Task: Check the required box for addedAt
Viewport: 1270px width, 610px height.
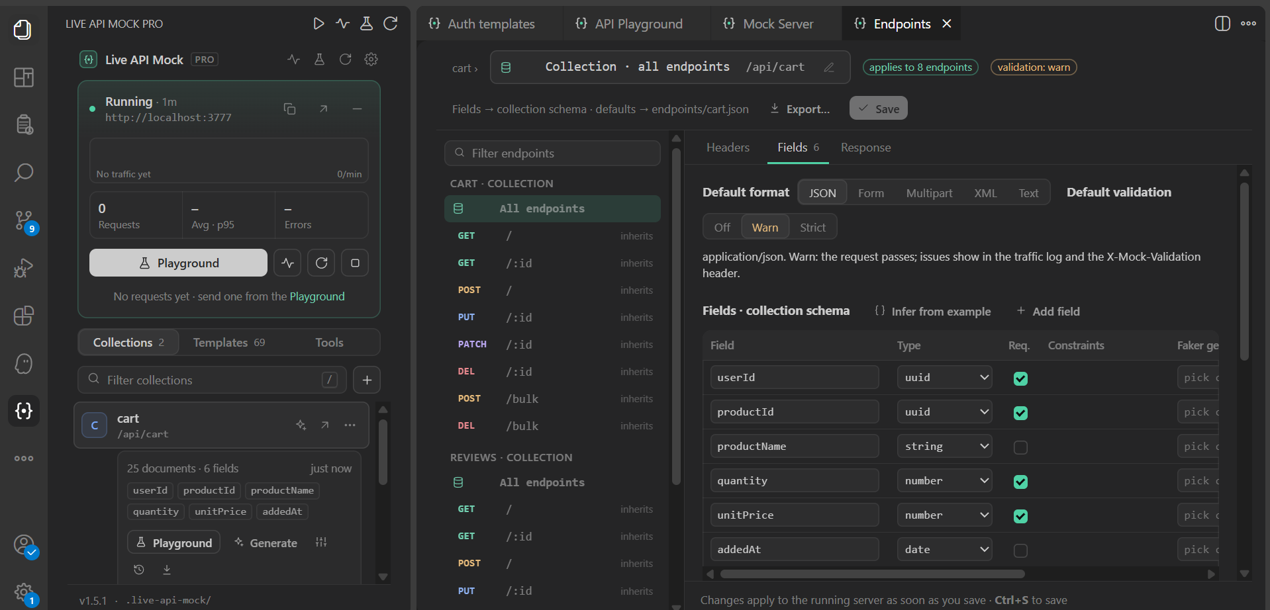Action: 1020,550
